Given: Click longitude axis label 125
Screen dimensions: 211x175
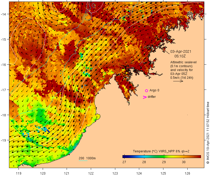Looking at the screenshot, I should pos(163,173).
